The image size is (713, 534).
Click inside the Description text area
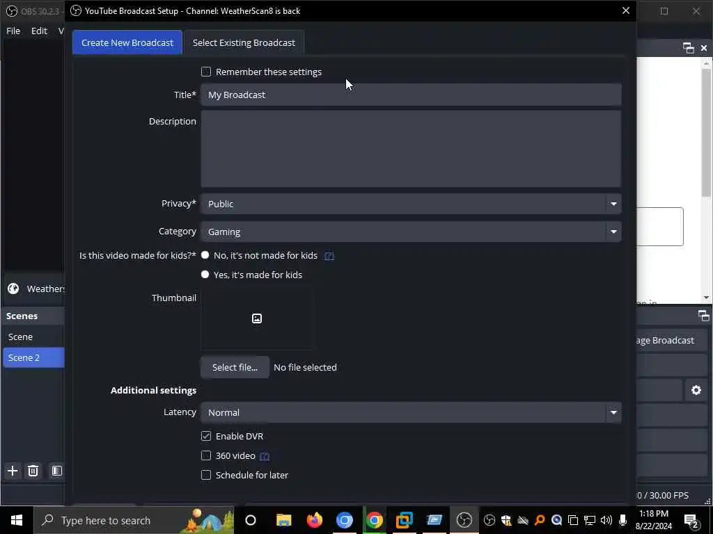[411, 149]
